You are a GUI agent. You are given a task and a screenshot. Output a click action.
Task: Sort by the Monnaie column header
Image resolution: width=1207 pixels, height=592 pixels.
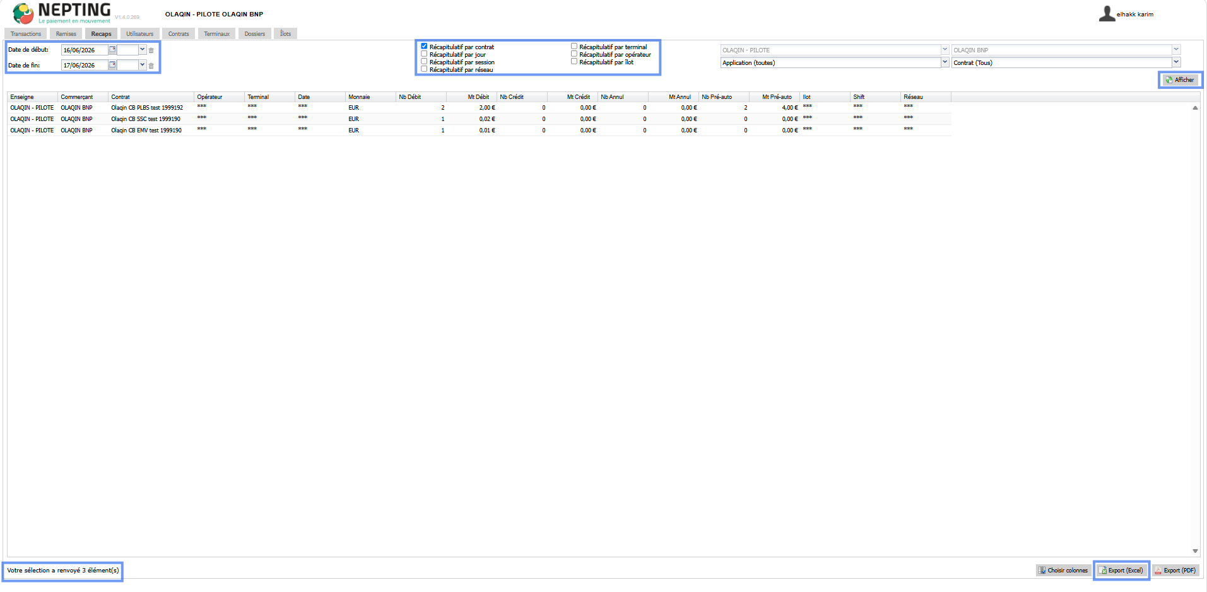pyautogui.click(x=371, y=97)
